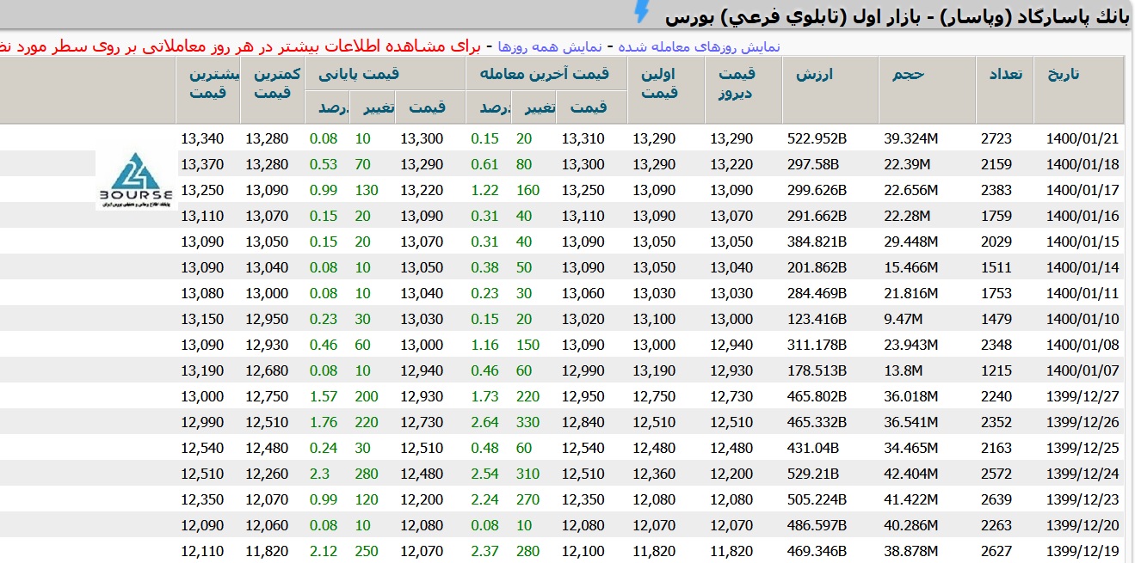1135x563 pixels.
Task: Click the trade value 297.58B
Action: 813,164
